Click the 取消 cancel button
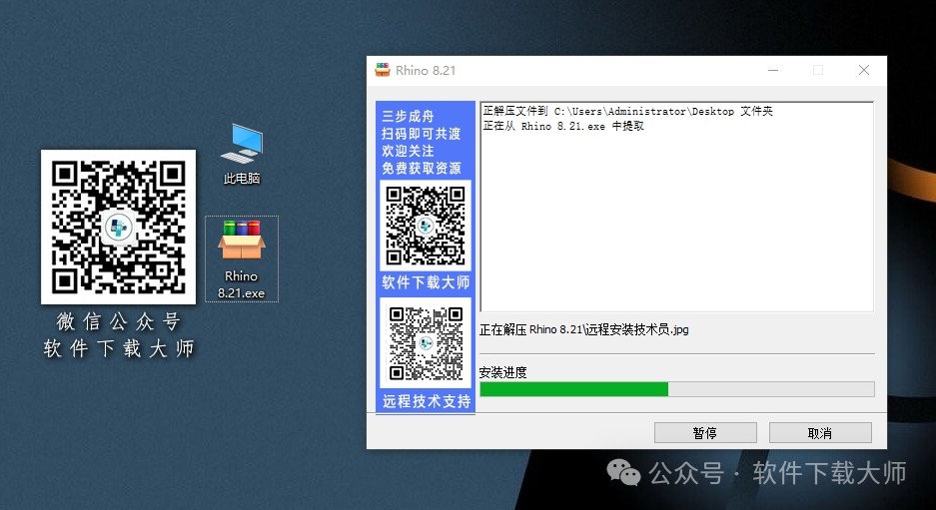Viewport: 936px width, 510px height. (x=820, y=432)
